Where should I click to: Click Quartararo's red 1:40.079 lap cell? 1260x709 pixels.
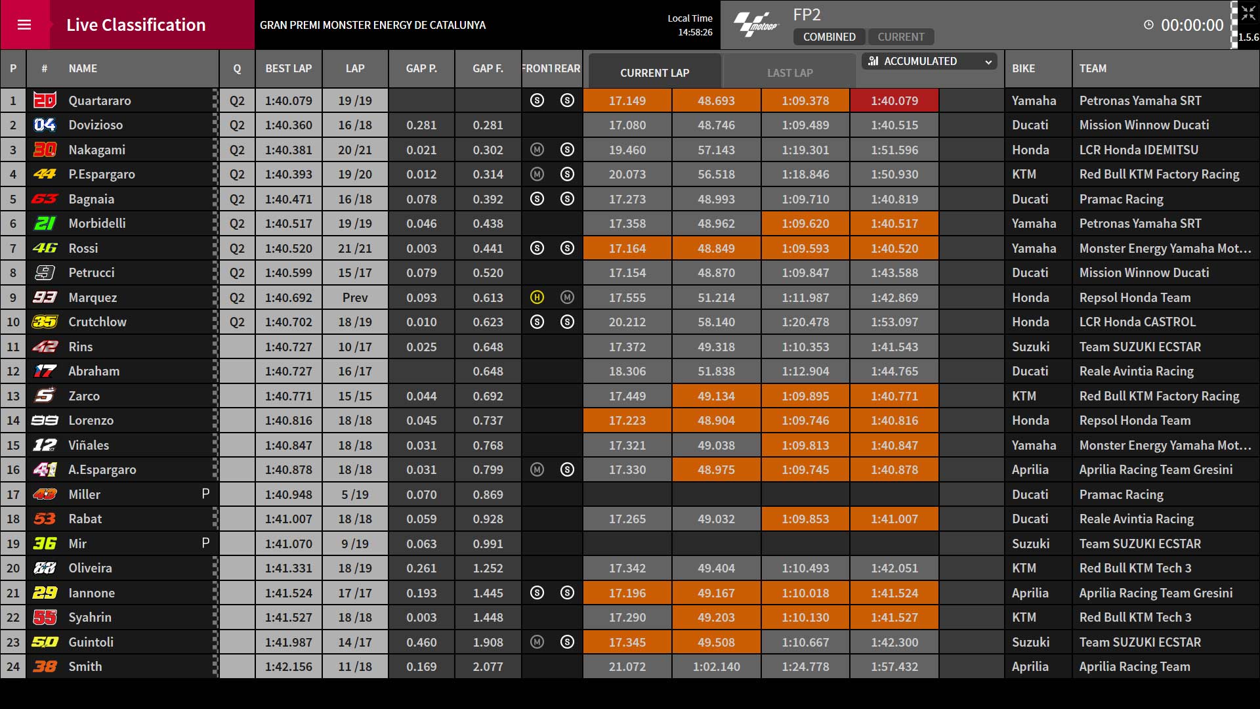(894, 100)
